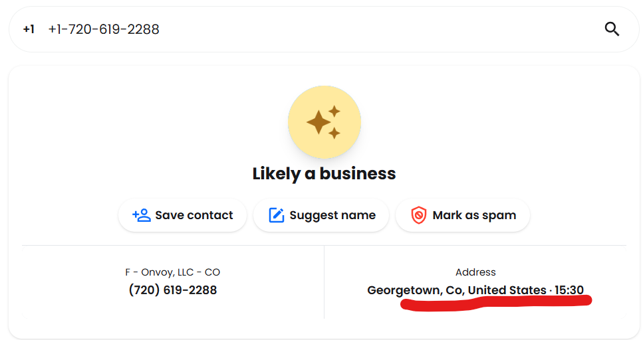Click the word "business" in the heading
Image resolution: width=643 pixels, height=340 pixels.
[358, 174]
